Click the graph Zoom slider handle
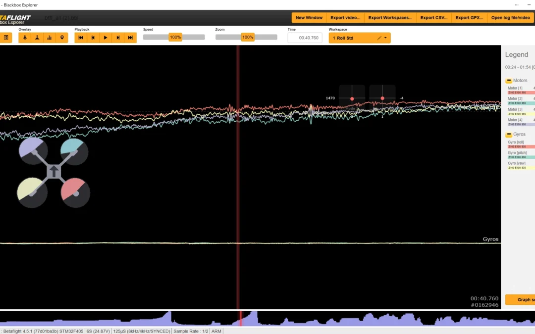Image resolution: width=535 pixels, height=334 pixels. coord(248,37)
